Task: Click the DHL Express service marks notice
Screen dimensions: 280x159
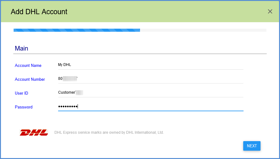Action: click(x=109, y=132)
